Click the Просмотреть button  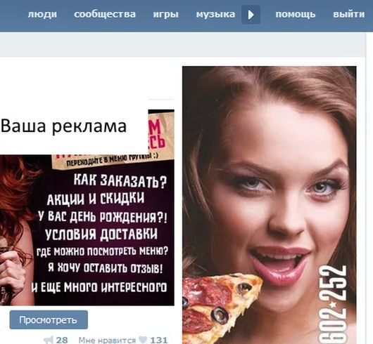pos(49,320)
